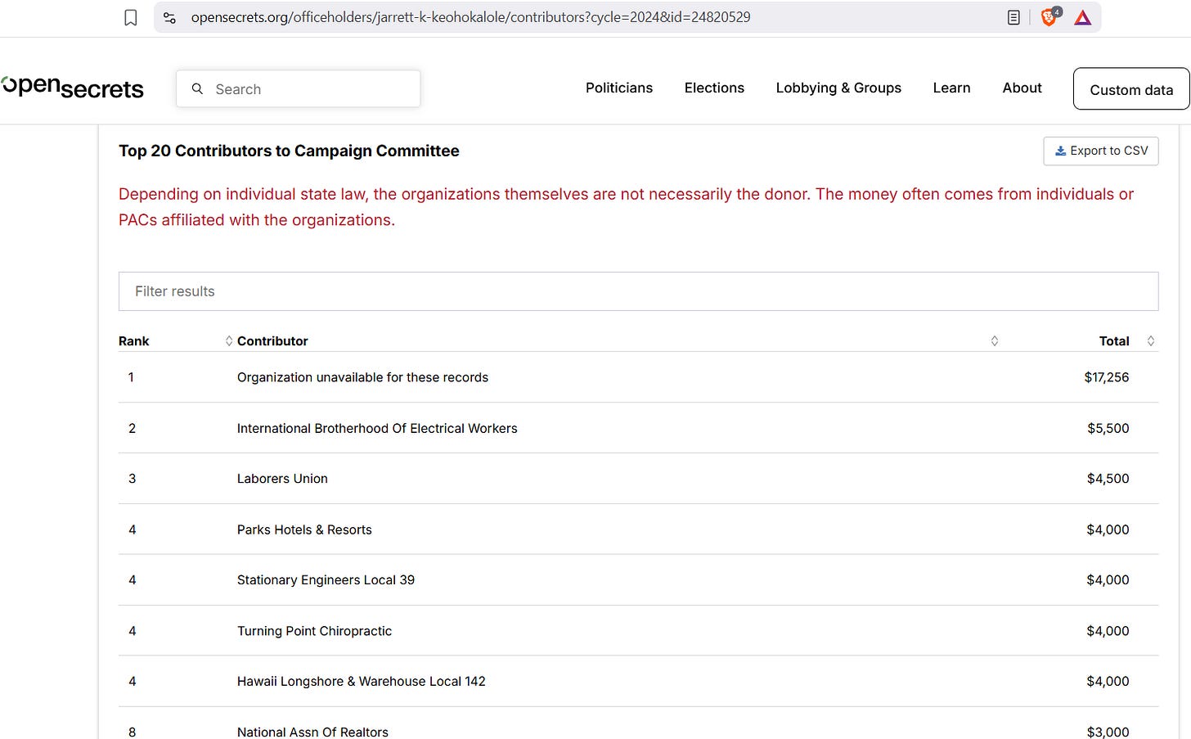Viewport: 1191px width, 739px height.
Task: Click the $4,500 total for Laborers Union
Action: (x=1108, y=479)
